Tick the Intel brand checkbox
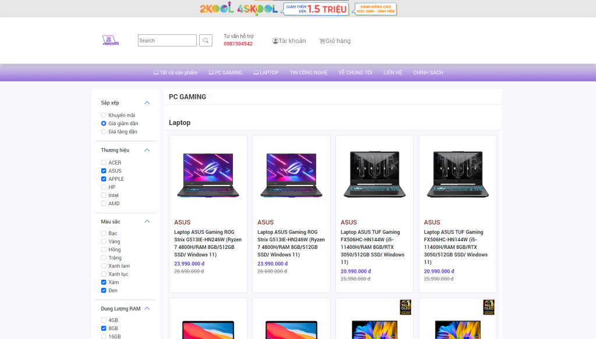 pos(104,195)
